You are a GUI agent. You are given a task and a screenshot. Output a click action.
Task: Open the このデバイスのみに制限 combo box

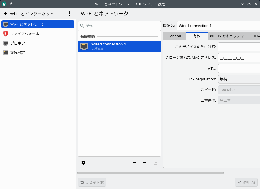pyautogui.click(x=239, y=47)
